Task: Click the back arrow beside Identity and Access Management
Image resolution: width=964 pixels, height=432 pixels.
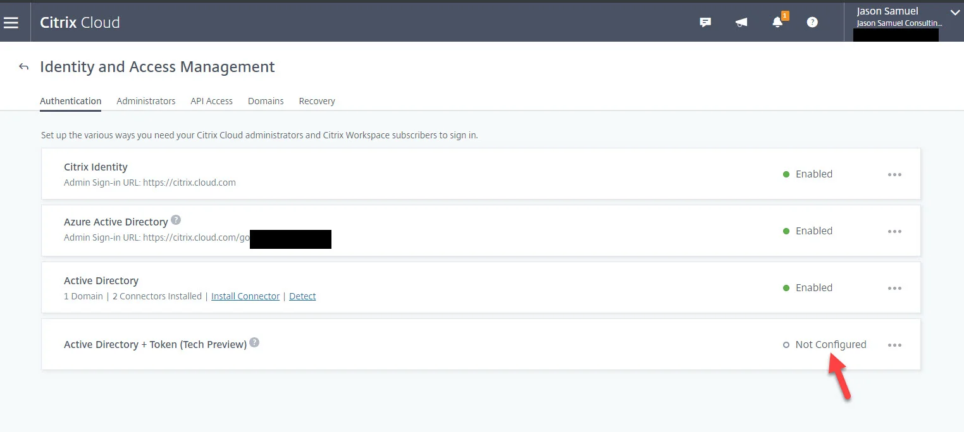Action: pos(23,67)
